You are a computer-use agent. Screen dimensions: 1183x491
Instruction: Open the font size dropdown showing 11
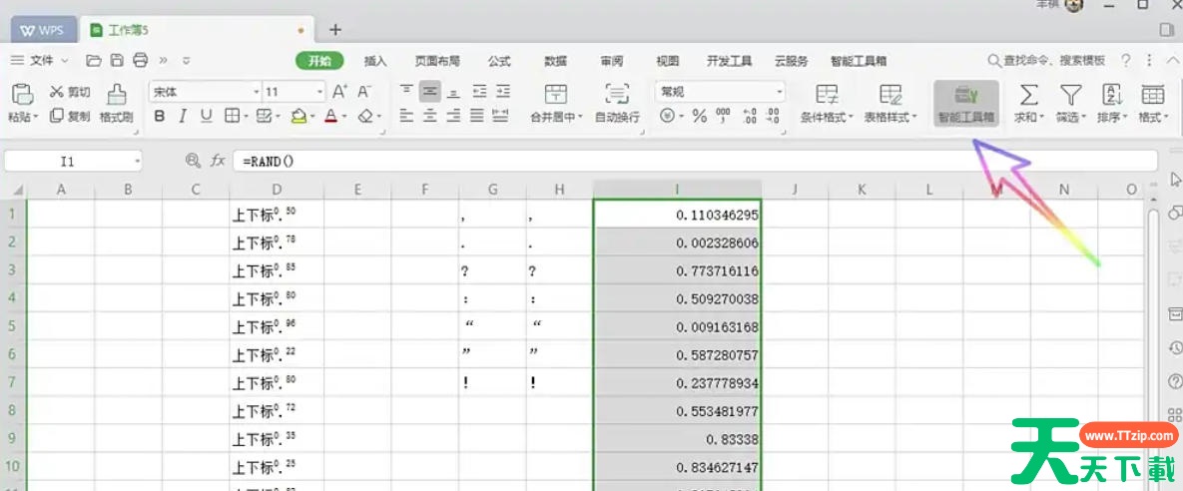pos(320,92)
